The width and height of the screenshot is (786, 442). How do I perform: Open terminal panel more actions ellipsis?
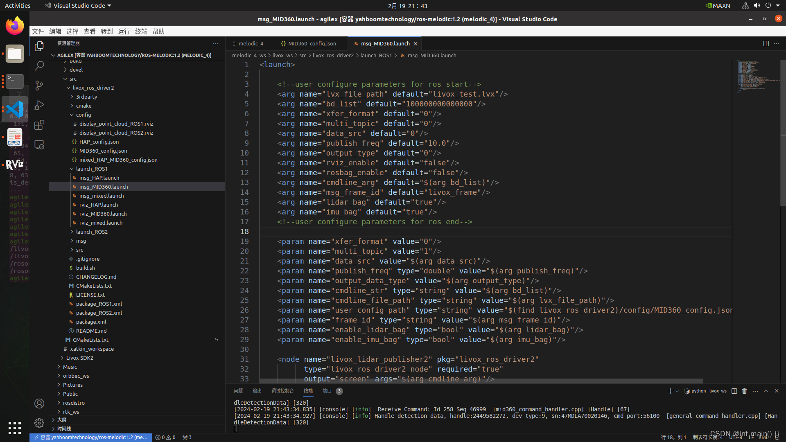click(755, 391)
